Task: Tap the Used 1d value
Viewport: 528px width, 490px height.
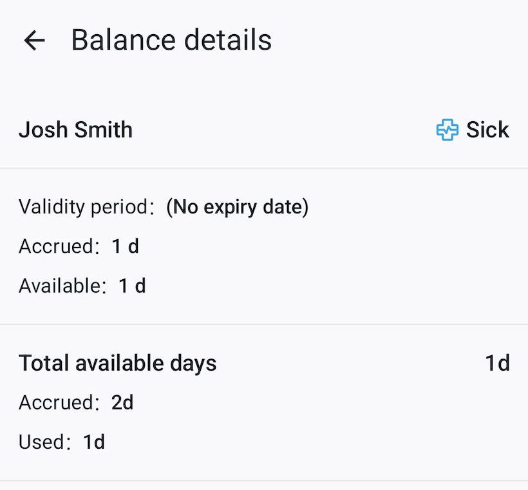Action: (94, 442)
